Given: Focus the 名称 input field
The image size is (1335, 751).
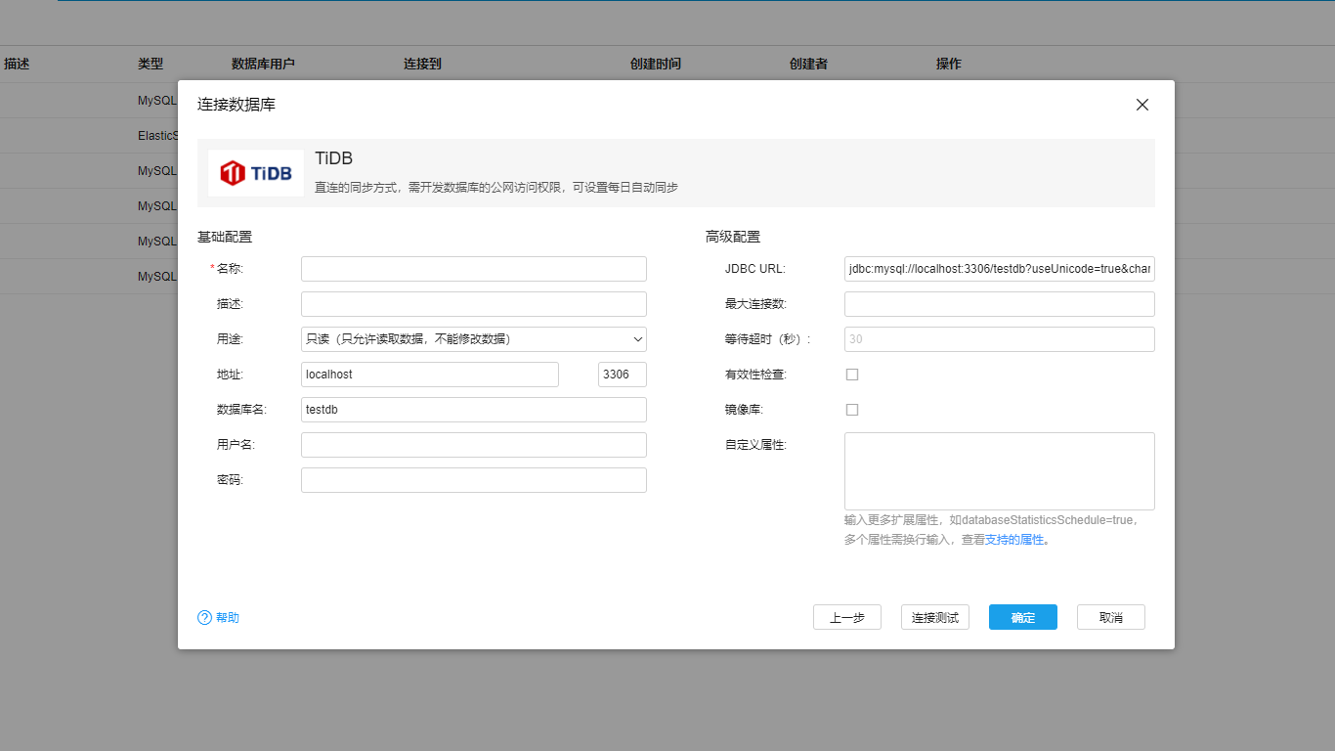Looking at the screenshot, I should click(x=474, y=269).
